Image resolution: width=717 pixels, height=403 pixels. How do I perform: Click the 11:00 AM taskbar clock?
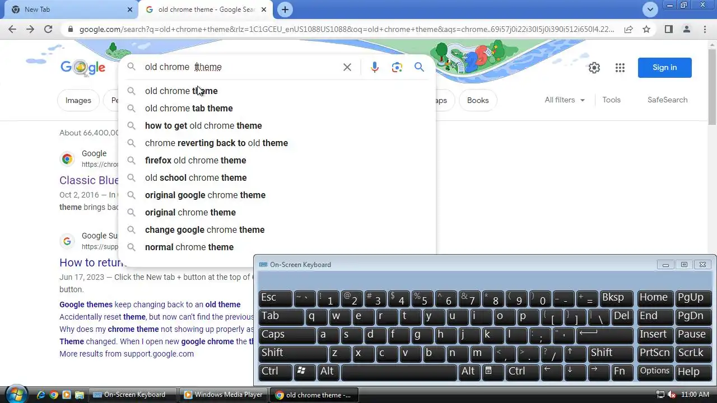695,395
